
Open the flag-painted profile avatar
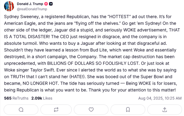click(x=9, y=6)
